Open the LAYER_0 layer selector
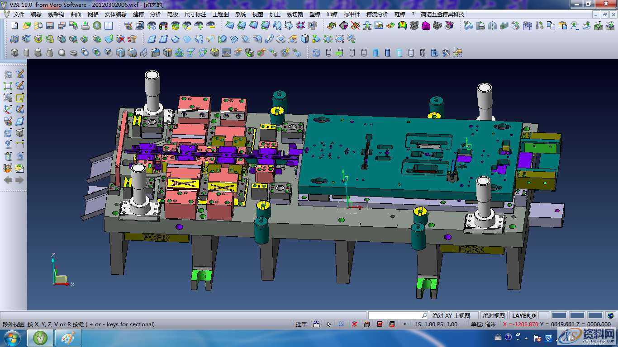The height and width of the screenshot is (347, 618). tap(524, 315)
